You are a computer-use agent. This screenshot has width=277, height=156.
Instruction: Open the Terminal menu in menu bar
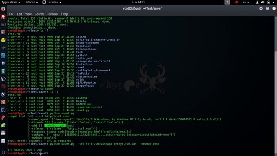click(52, 14)
